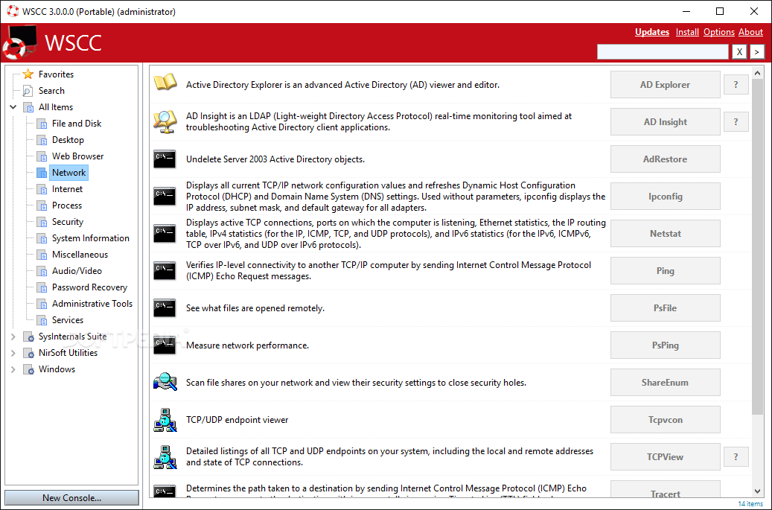Click the SysInternals Suite folder icon

[x=28, y=337]
